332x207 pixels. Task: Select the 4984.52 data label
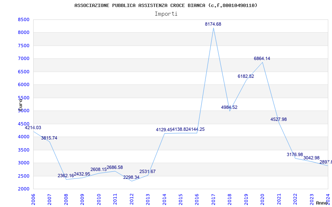(229, 107)
